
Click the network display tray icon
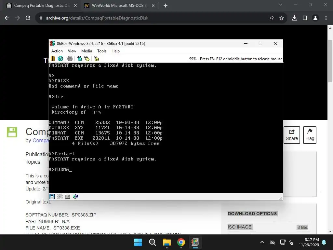[x=283, y=242]
